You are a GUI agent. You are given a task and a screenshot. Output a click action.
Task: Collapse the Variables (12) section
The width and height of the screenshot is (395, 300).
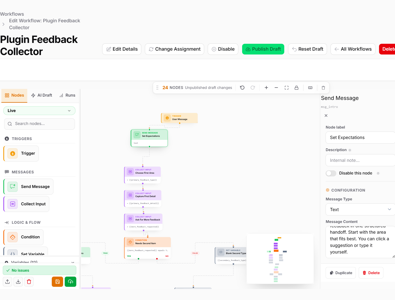(72, 262)
